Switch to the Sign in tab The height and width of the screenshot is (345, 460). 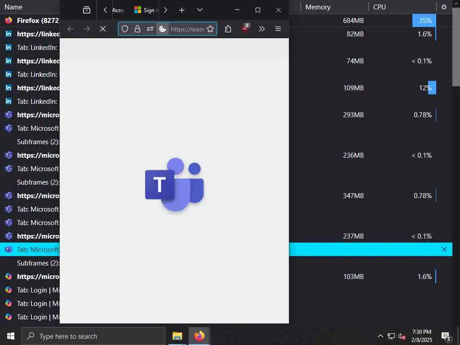click(146, 10)
